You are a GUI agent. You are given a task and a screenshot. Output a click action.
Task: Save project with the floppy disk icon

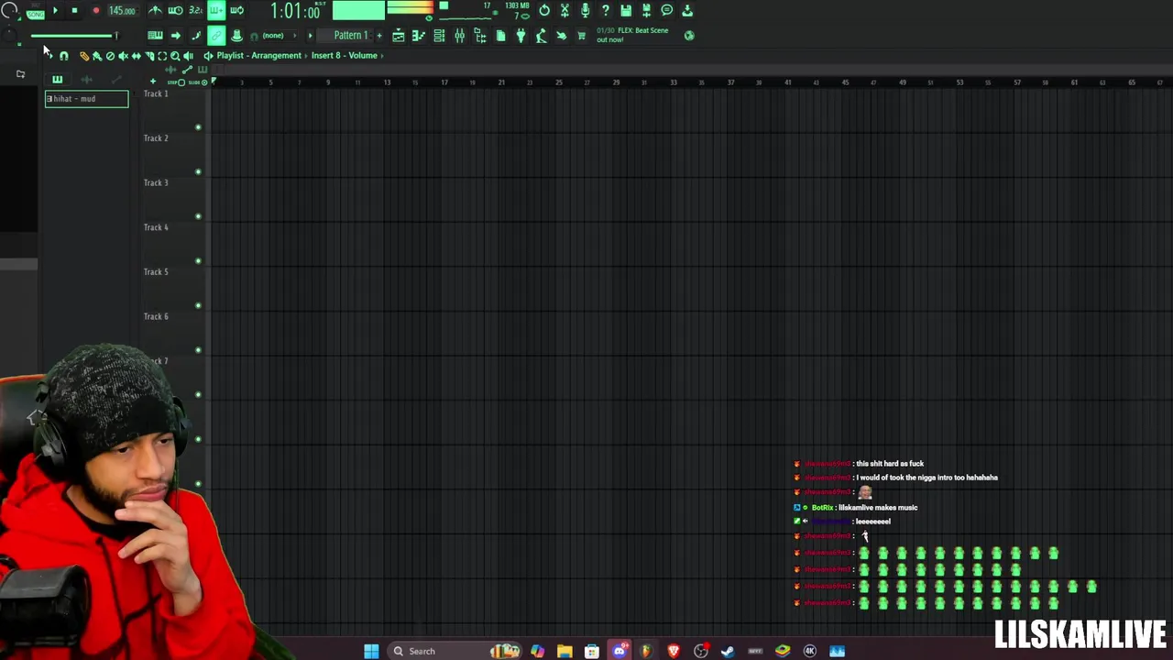tap(626, 10)
